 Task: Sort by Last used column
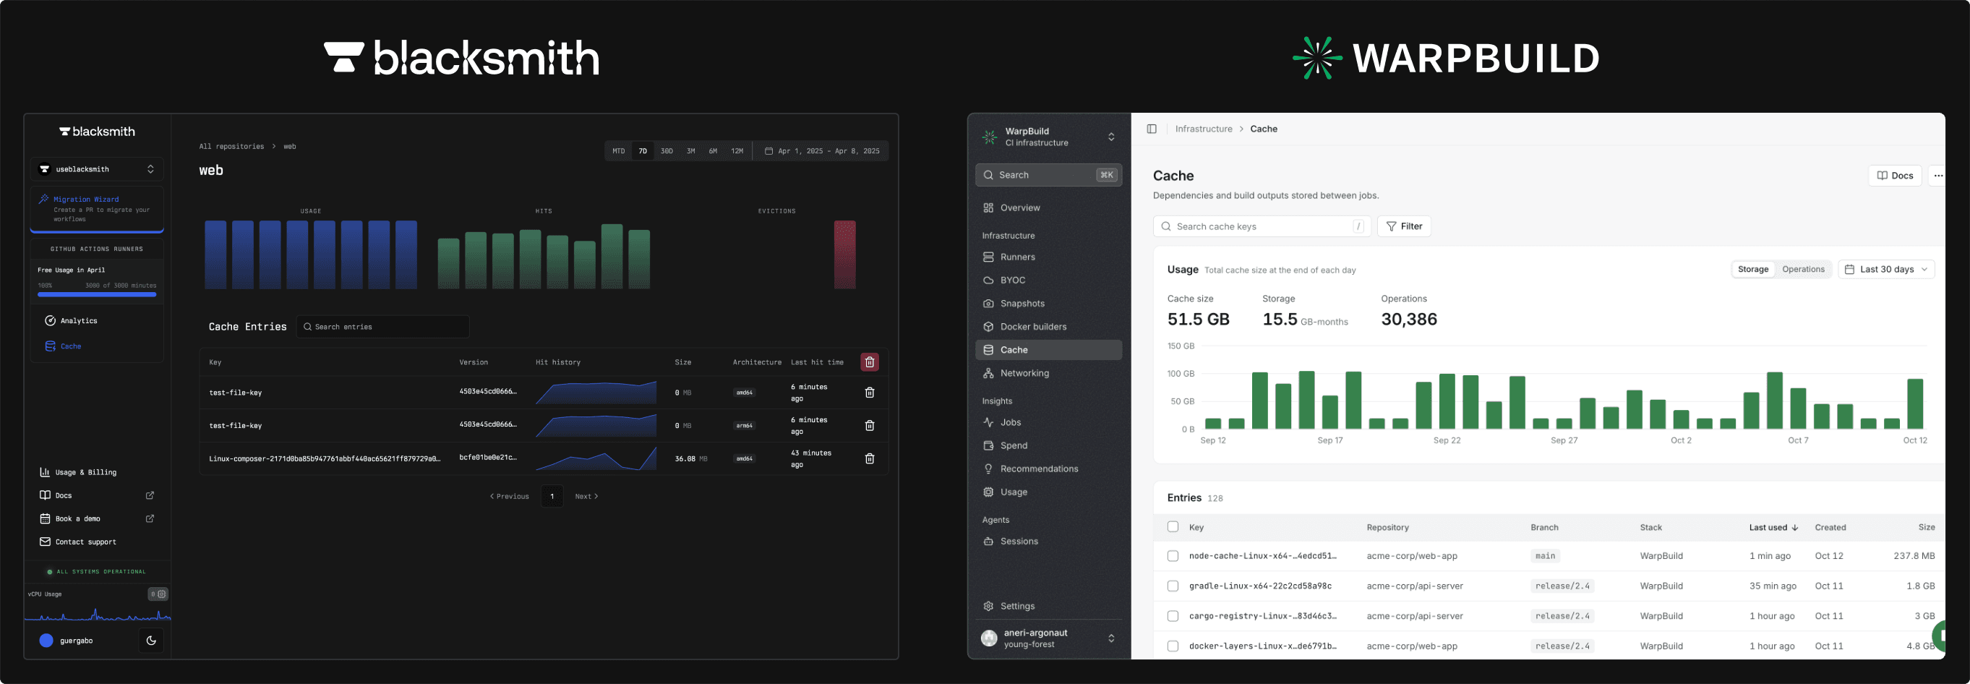[x=1773, y=528]
